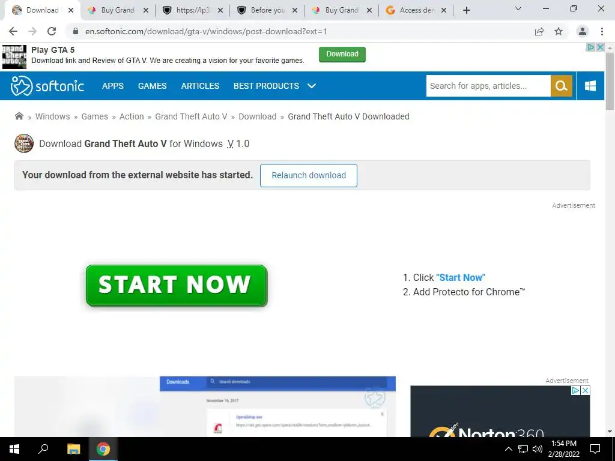Open the volume tray icon

coord(537,449)
